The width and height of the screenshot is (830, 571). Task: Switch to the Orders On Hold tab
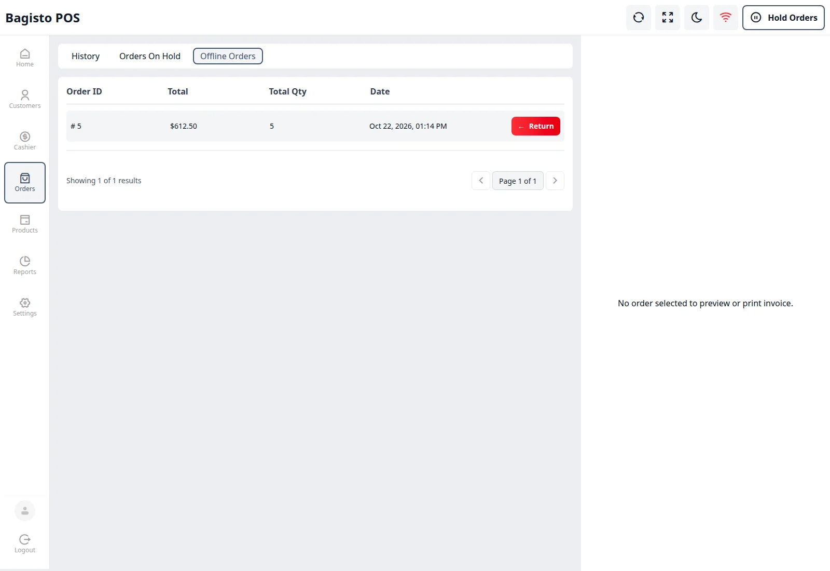click(x=150, y=56)
